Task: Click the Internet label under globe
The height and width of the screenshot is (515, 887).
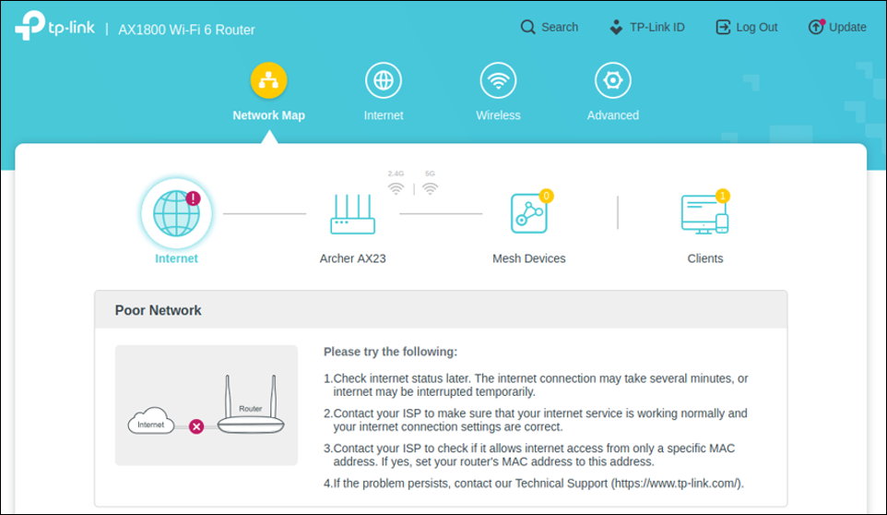Action: pos(176,258)
